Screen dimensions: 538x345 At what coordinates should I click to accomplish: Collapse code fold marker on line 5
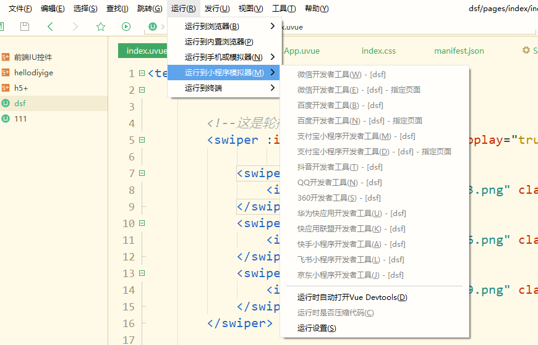point(142,139)
